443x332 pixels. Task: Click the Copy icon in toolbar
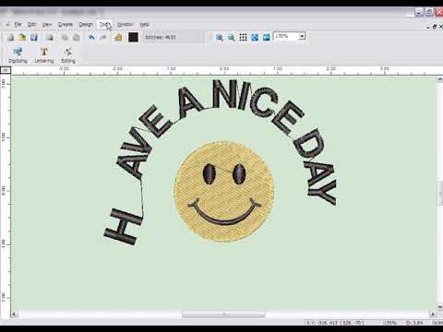[x=65, y=38]
